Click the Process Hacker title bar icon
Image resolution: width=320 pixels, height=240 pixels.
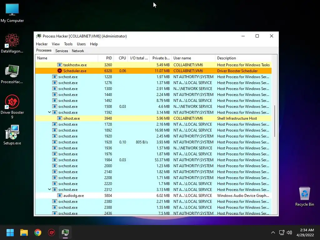38,36
